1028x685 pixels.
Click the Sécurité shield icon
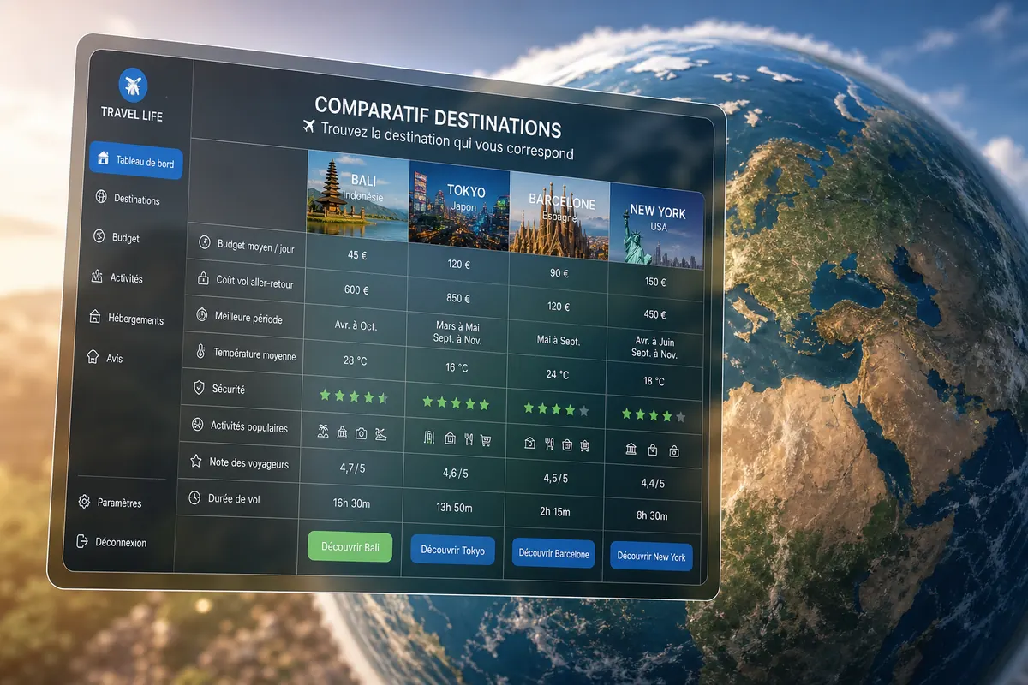click(x=198, y=388)
